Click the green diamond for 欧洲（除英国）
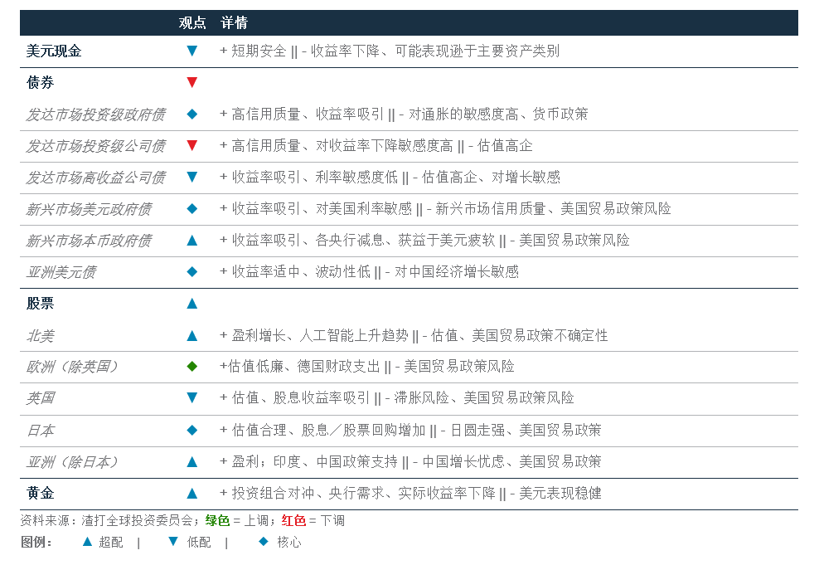 point(192,366)
